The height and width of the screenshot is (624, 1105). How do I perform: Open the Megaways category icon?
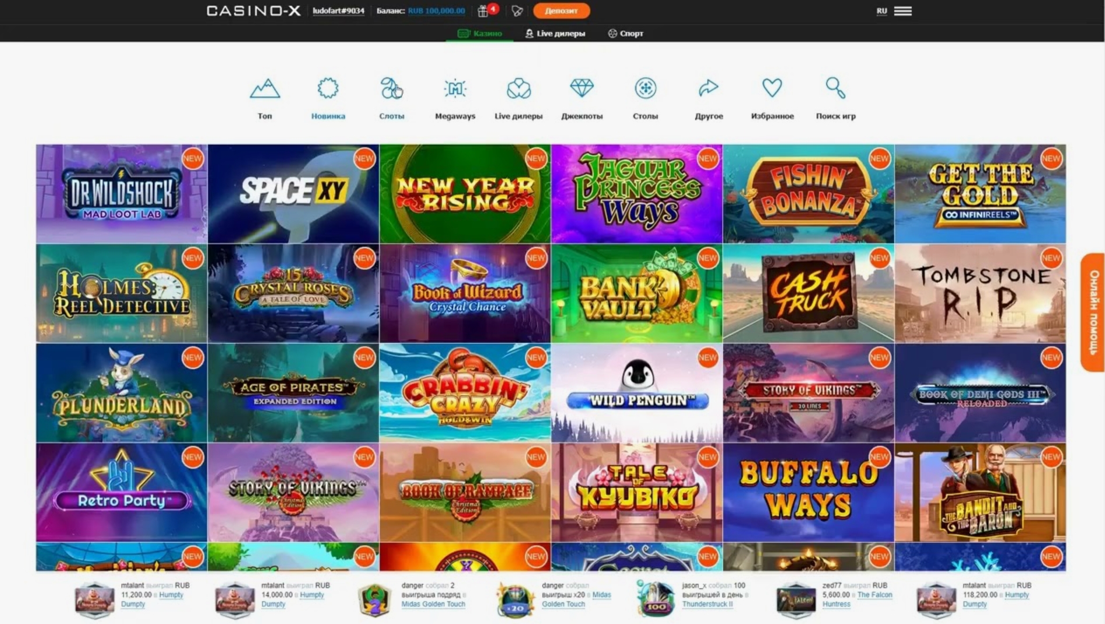pyautogui.click(x=455, y=88)
